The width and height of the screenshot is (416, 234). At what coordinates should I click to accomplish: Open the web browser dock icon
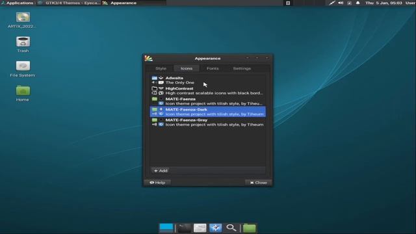click(x=215, y=227)
